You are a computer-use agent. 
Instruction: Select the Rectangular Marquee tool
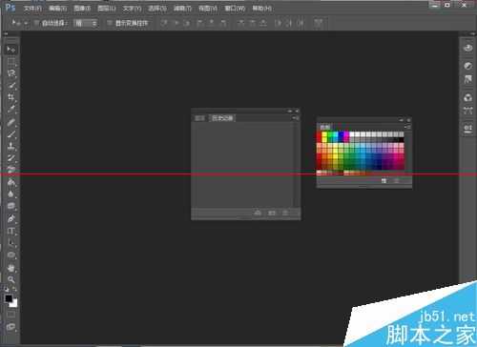tap(10, 61)
